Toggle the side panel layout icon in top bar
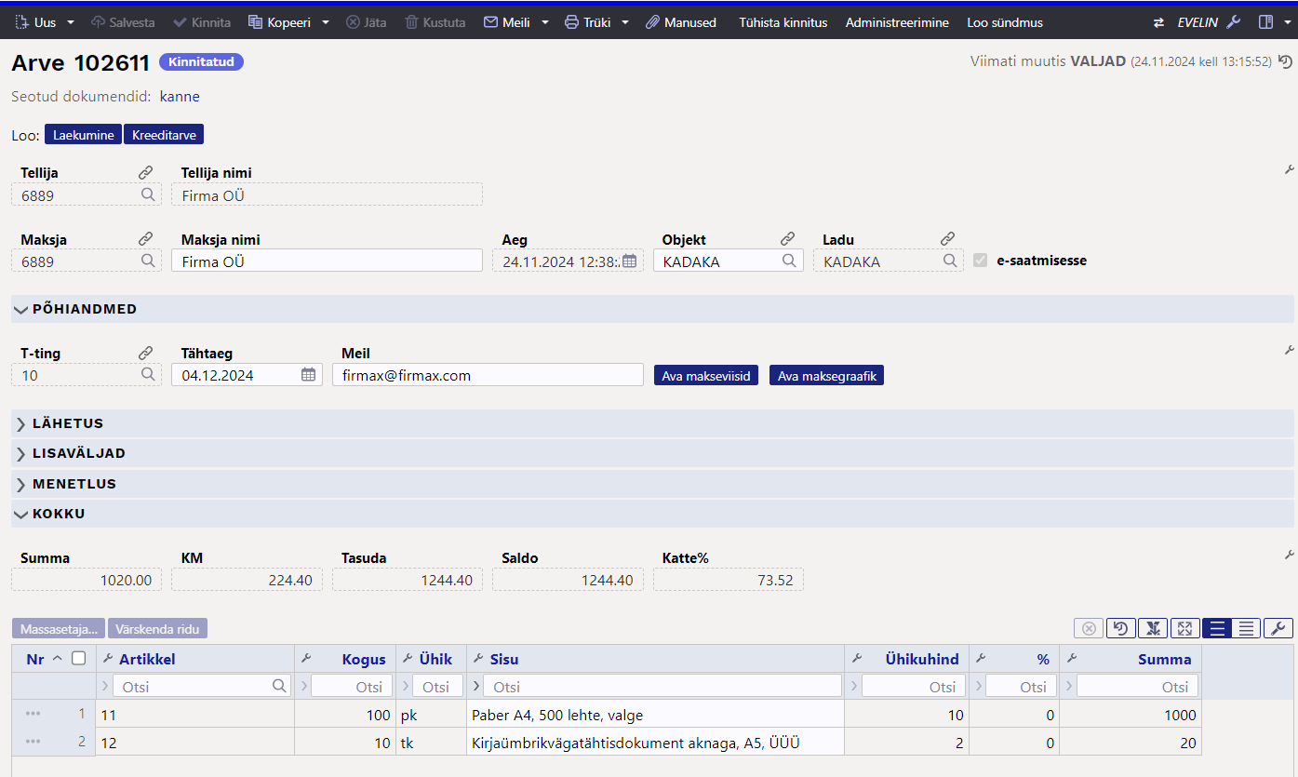 point(1265,22)
